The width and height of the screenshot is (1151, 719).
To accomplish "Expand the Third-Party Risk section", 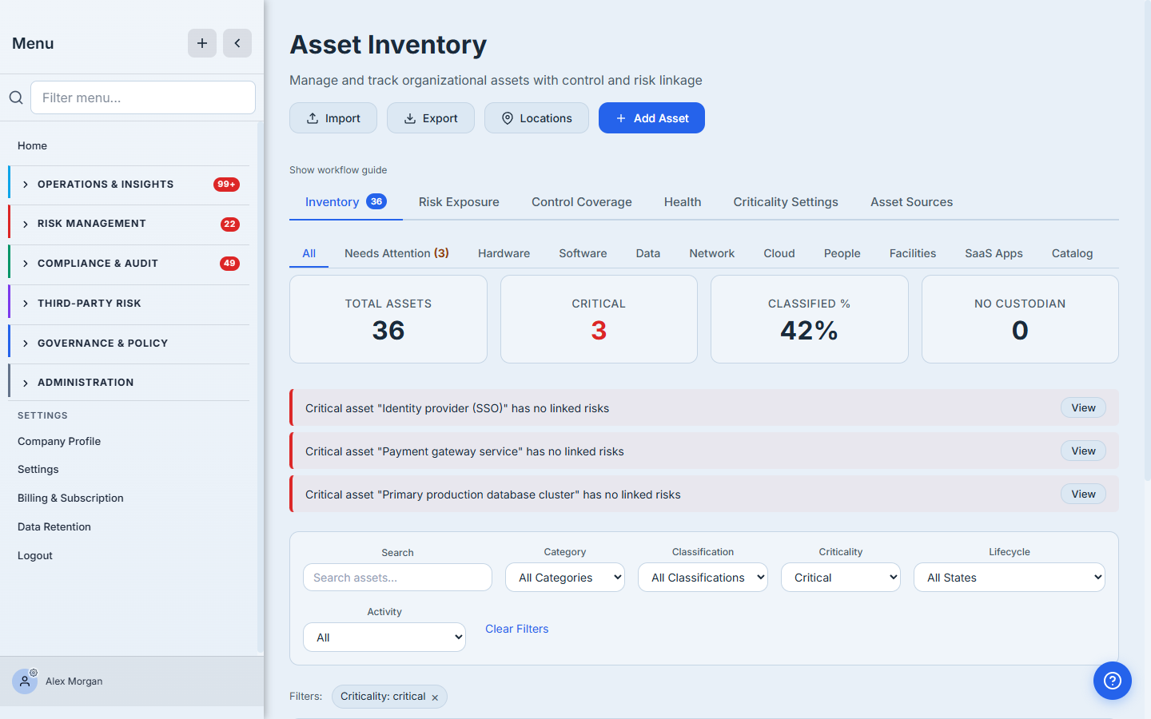I will coord(129,304).
